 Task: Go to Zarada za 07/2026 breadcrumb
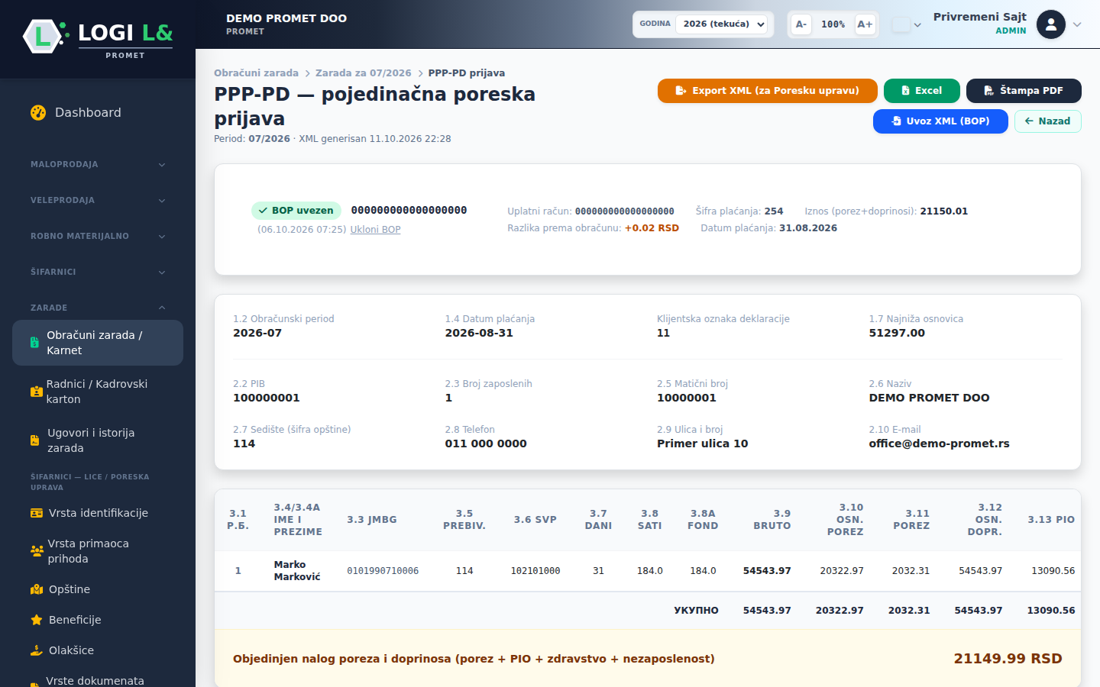pyautogui.click(x=363, y=73)
